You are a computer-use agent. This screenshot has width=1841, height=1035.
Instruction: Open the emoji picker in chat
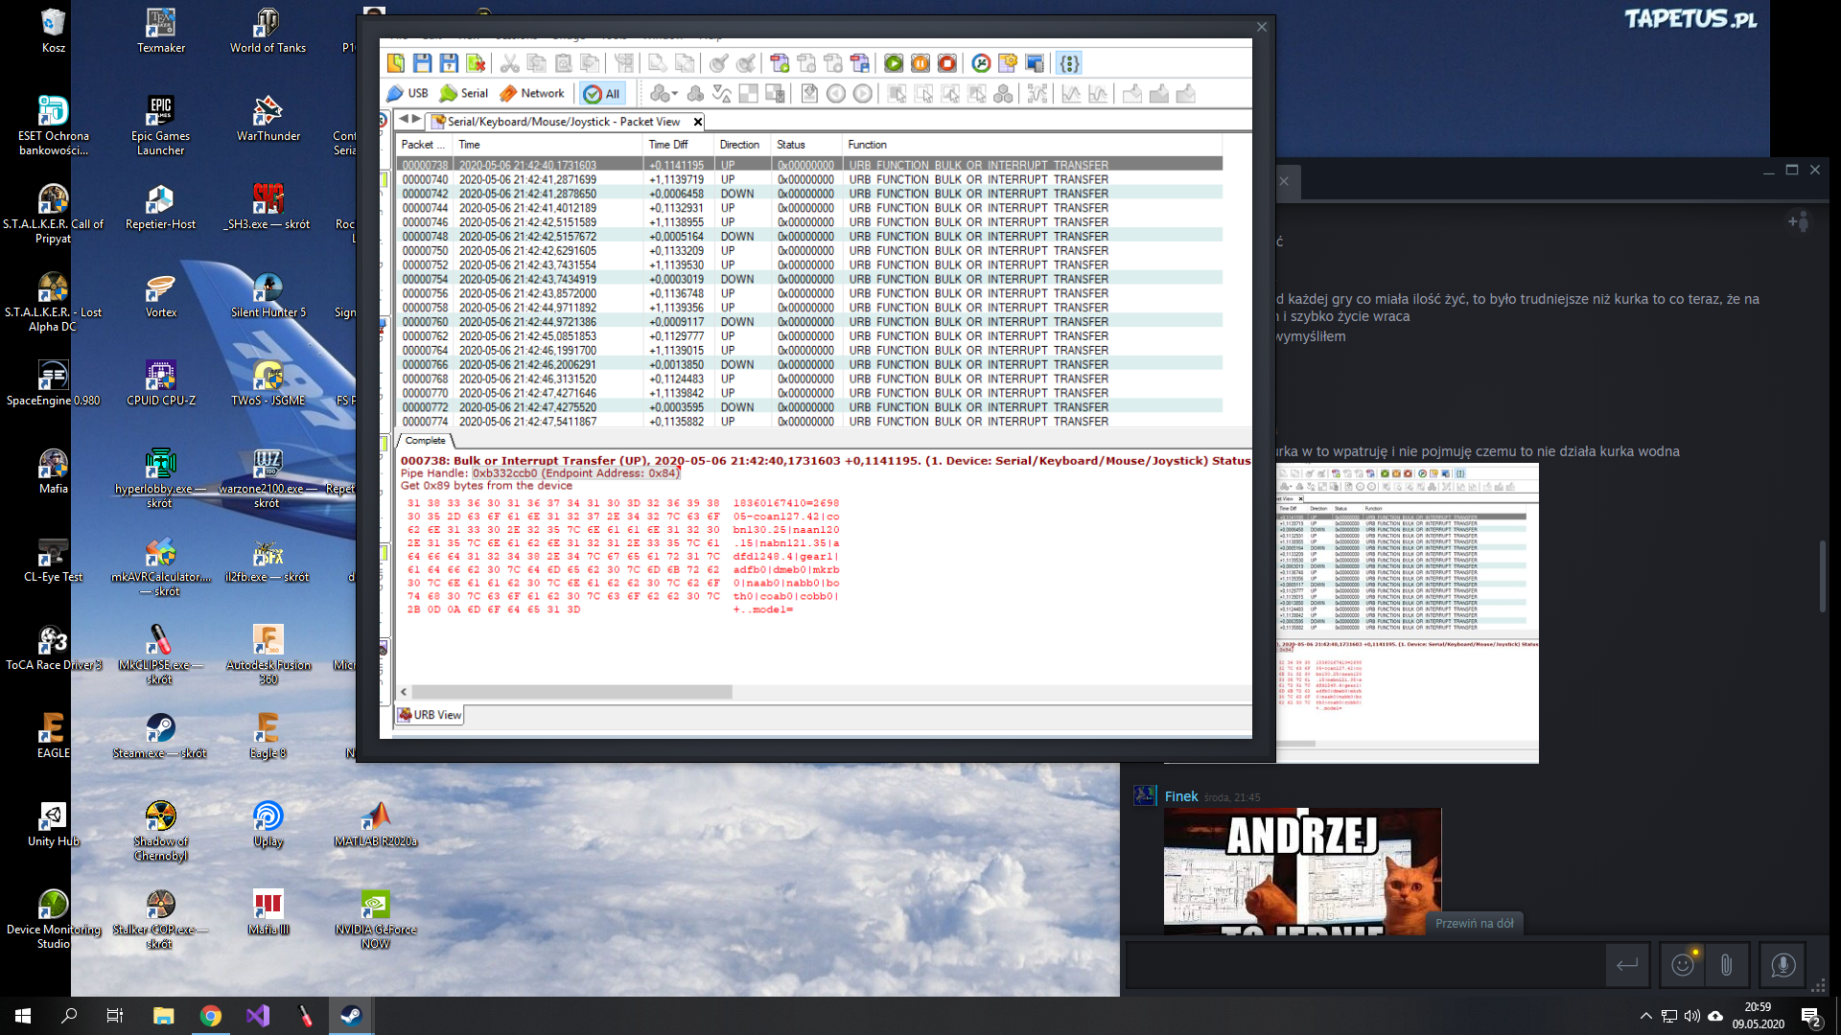click(1683, 965)
